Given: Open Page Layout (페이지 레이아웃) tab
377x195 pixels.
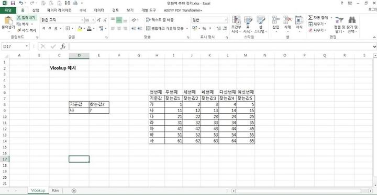Looking at the screenshot, I should click(x=59, y=10).
